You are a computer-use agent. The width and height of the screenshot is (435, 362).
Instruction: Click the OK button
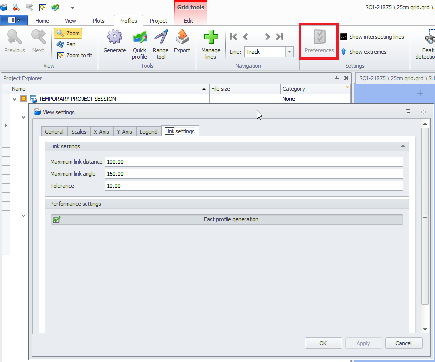point(323,343)
